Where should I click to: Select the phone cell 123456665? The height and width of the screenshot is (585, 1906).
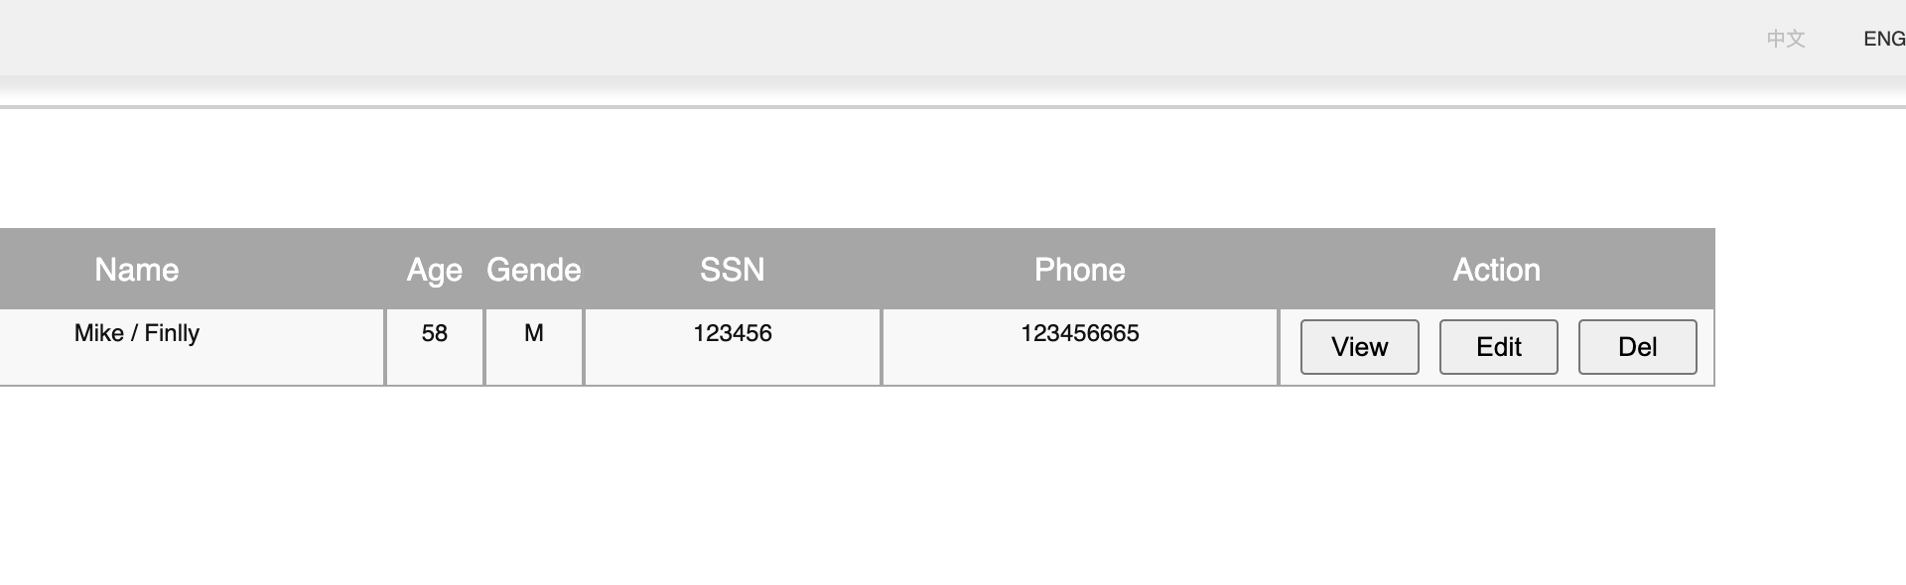1080,346
